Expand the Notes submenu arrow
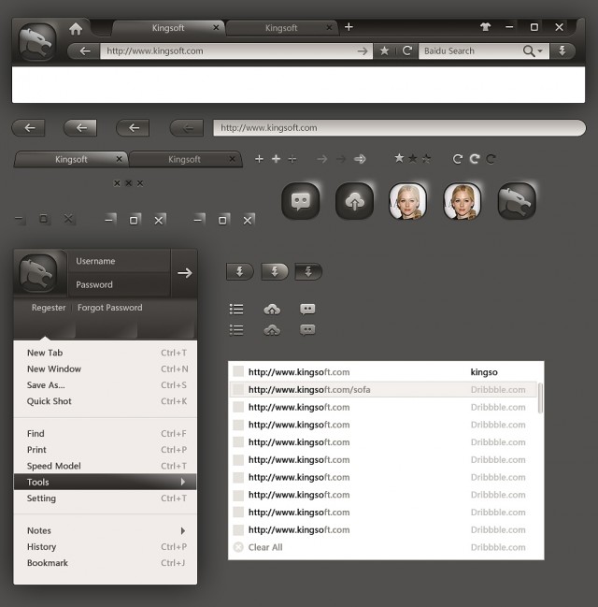This screenshot has height=607, width=598. pyautogui.click(x=183, y=530)
